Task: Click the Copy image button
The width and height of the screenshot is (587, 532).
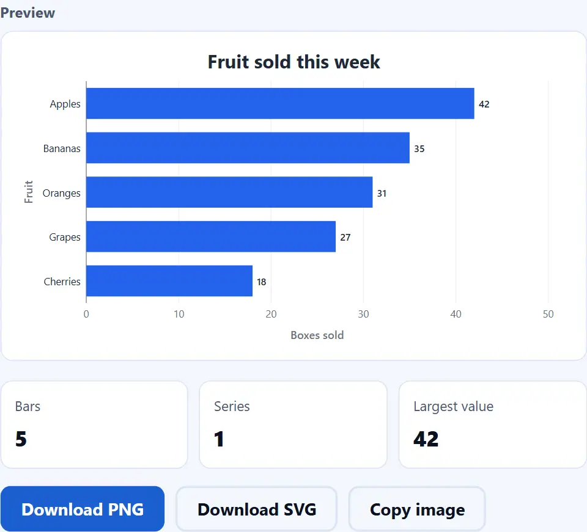Action: click(417, 509)
